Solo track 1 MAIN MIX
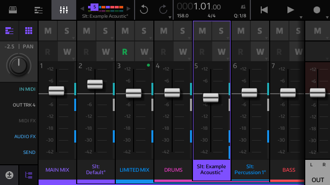The width and height of the screenshot is (330, 185). [x=67, y=31]
